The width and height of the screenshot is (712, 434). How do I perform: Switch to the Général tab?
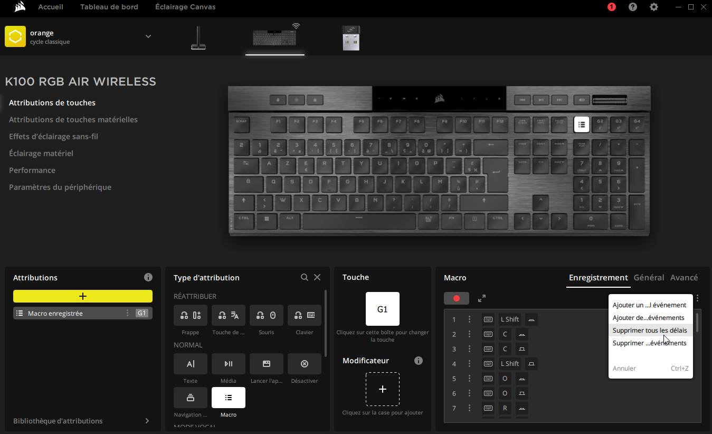(649, 277)
